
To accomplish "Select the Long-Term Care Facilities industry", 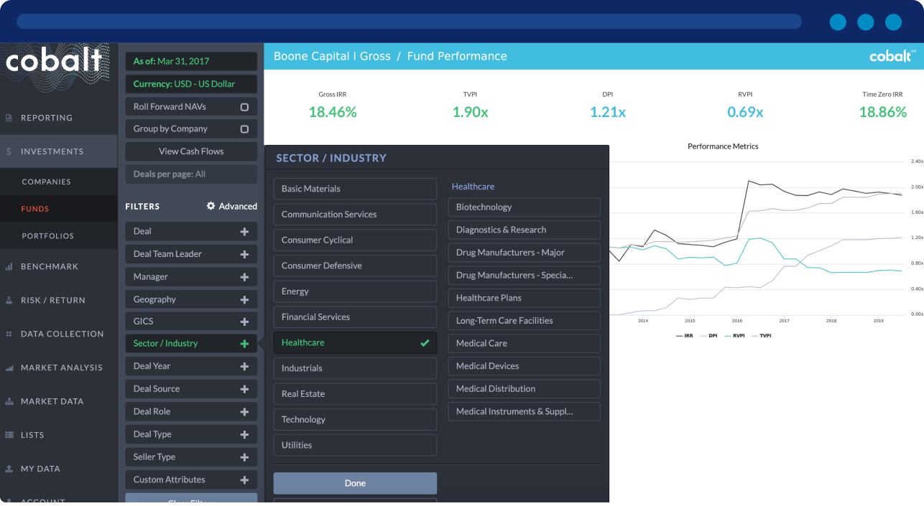I will click(x=525, y=321).
